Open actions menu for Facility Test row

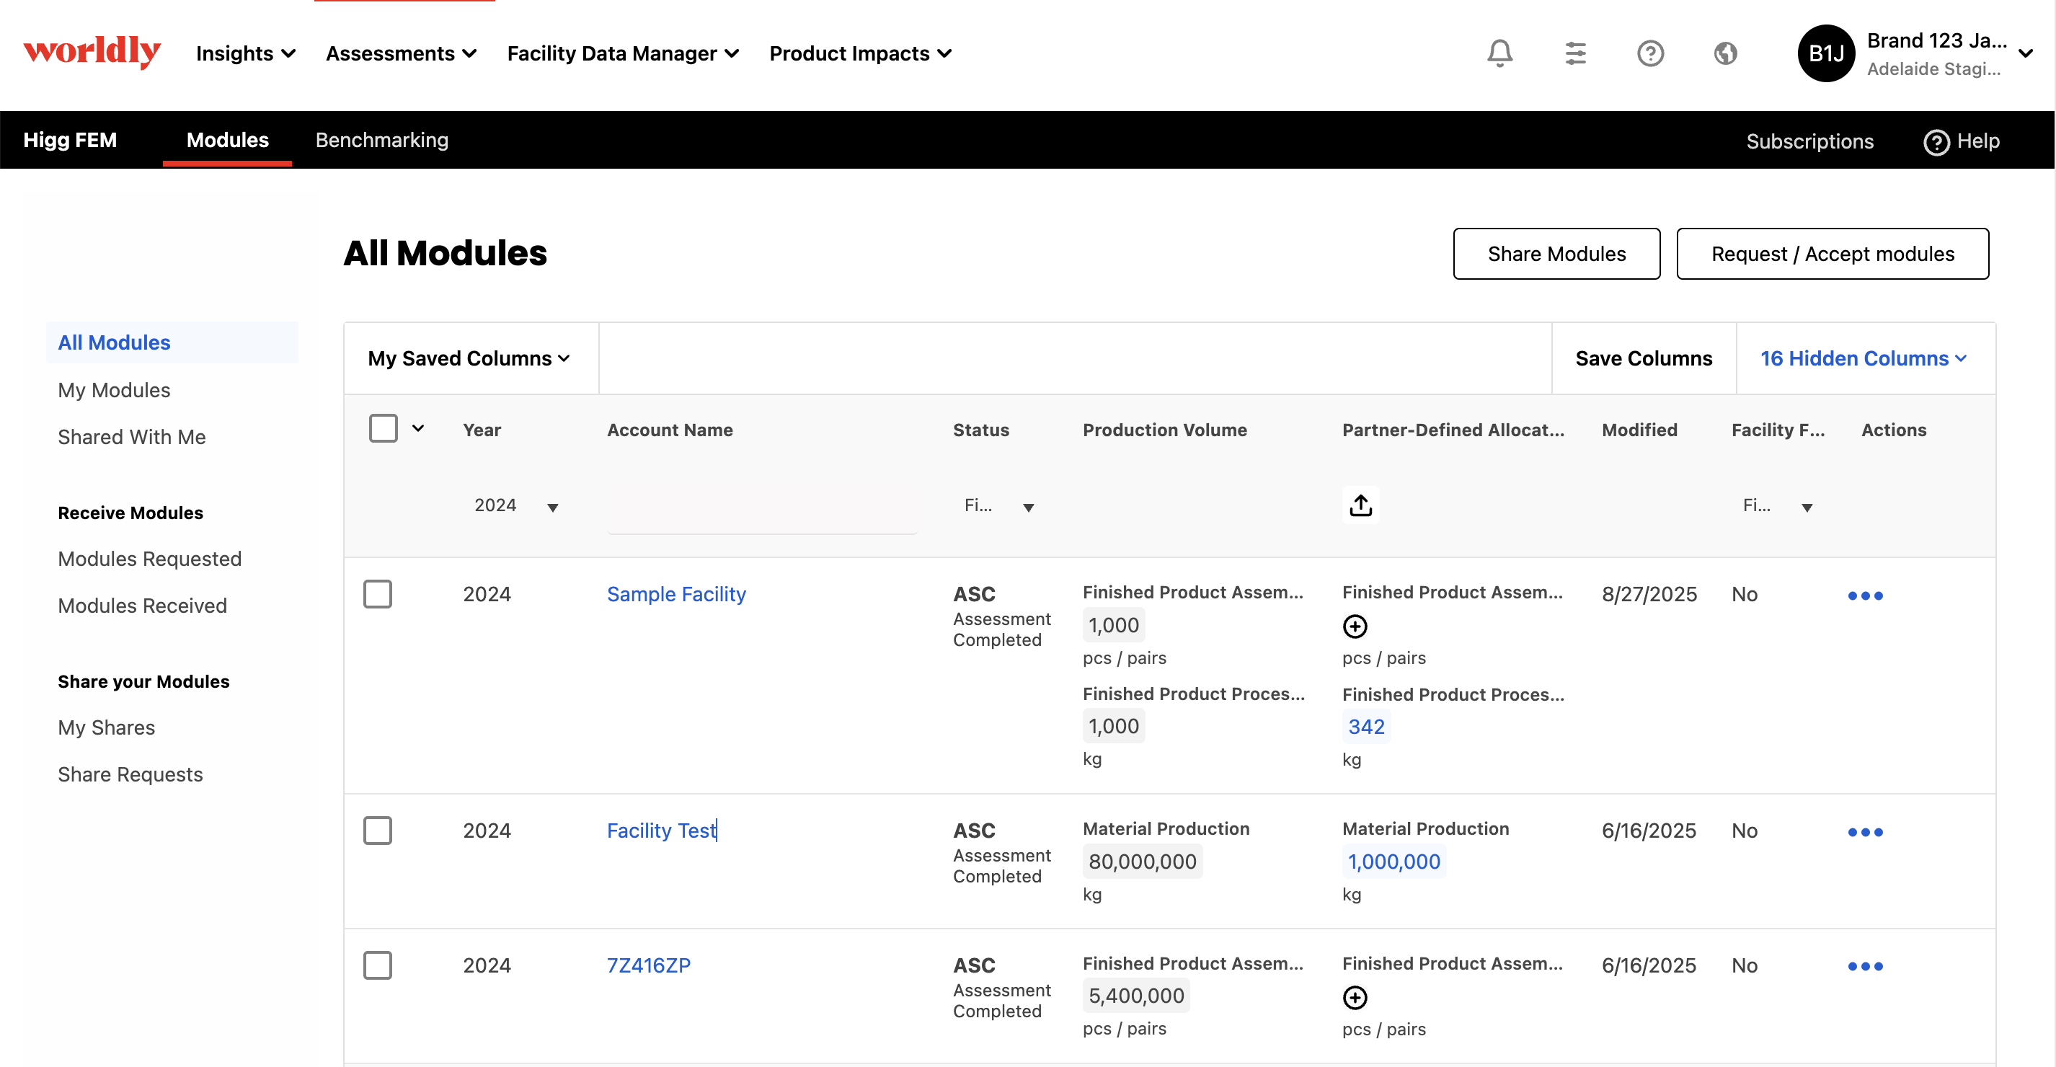1864,831
